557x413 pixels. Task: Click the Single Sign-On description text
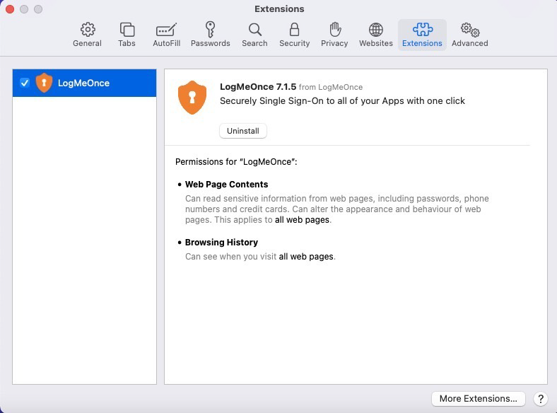(x=342, y=101)
